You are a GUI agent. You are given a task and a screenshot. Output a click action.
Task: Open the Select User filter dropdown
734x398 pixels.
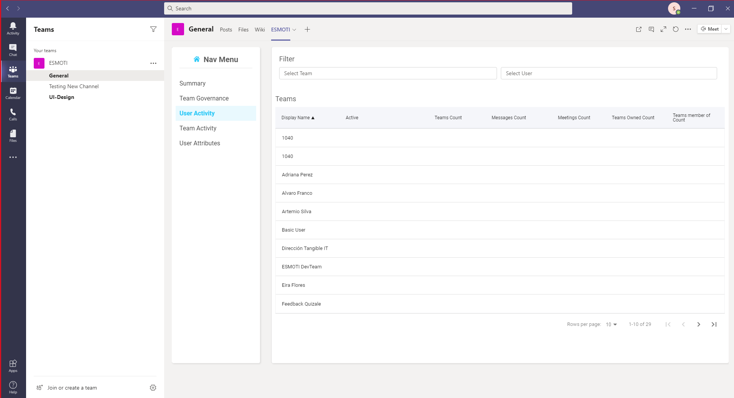(x=609, y=73)
